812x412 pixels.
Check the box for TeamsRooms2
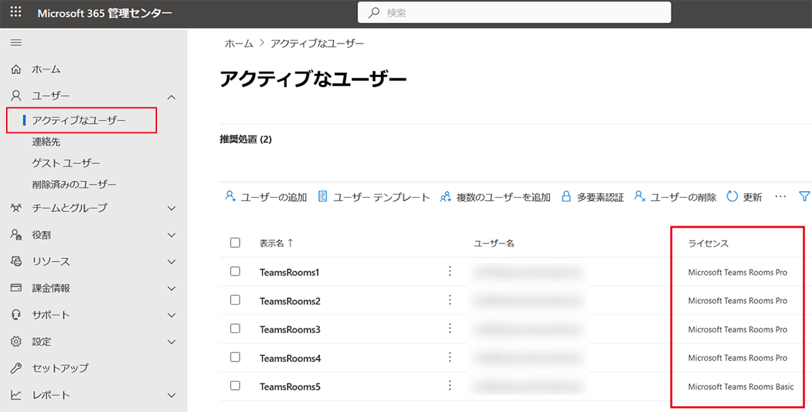click(x=235, y=300)
